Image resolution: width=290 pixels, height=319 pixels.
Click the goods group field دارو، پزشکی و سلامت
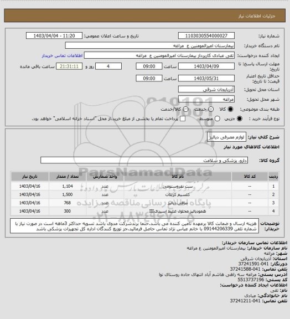pyautogui.click(x=144, y=160)
